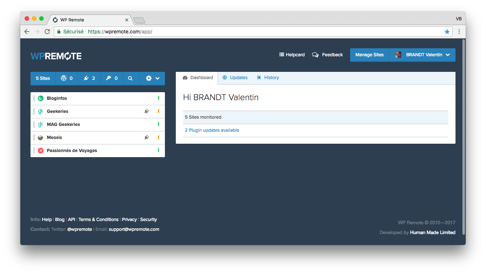Click the MAG Geekeries drag handle
The height and width of the screenshot is (274, 486).
[34, 124]
